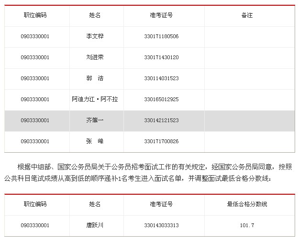
Task: Click the name 唐跃川 in bottom table
Action: pyautogui.click(x=95, y=225)
